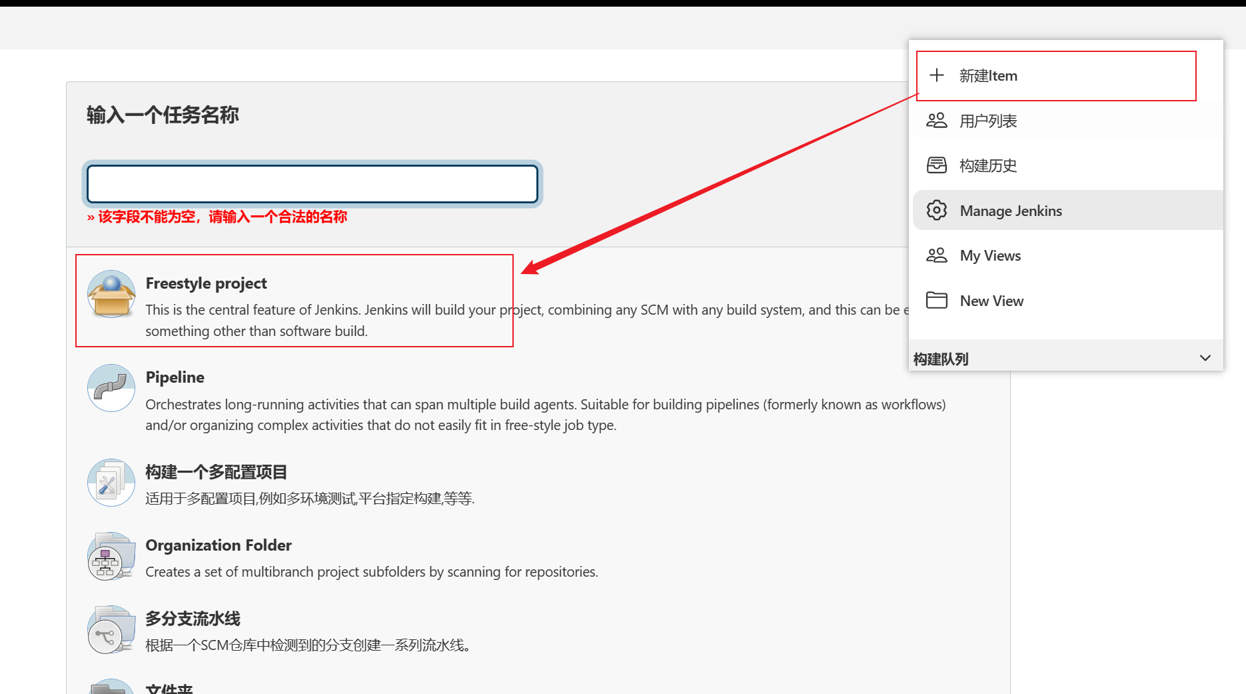Click the Pipeline description starting 'Orchestrates long-running'
Viewport: 1246px width, 694px height.
pos(546,415)
